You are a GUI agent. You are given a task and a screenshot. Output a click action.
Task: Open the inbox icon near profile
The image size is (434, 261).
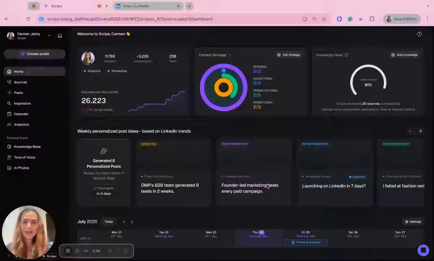pyautogui.click(x=60, y=36)
